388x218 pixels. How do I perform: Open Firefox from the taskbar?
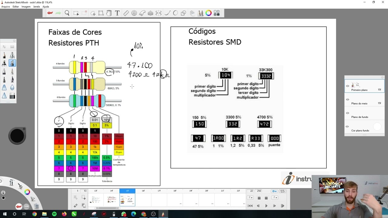click(x=64, y=214)
